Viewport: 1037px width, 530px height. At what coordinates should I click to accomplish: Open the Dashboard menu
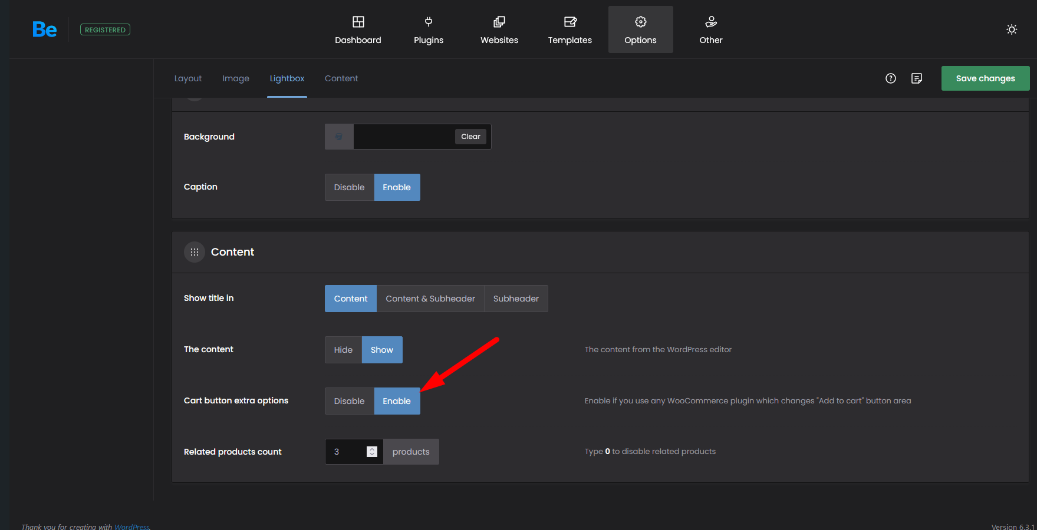click(358, 29)
